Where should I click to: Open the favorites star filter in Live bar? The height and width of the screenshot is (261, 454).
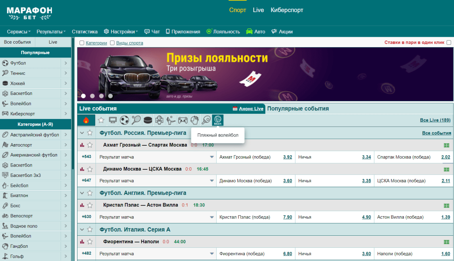pos(101,120)
